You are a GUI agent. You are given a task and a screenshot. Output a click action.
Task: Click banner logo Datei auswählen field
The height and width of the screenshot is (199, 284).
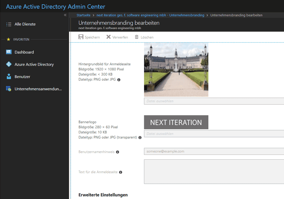point(214,134)
